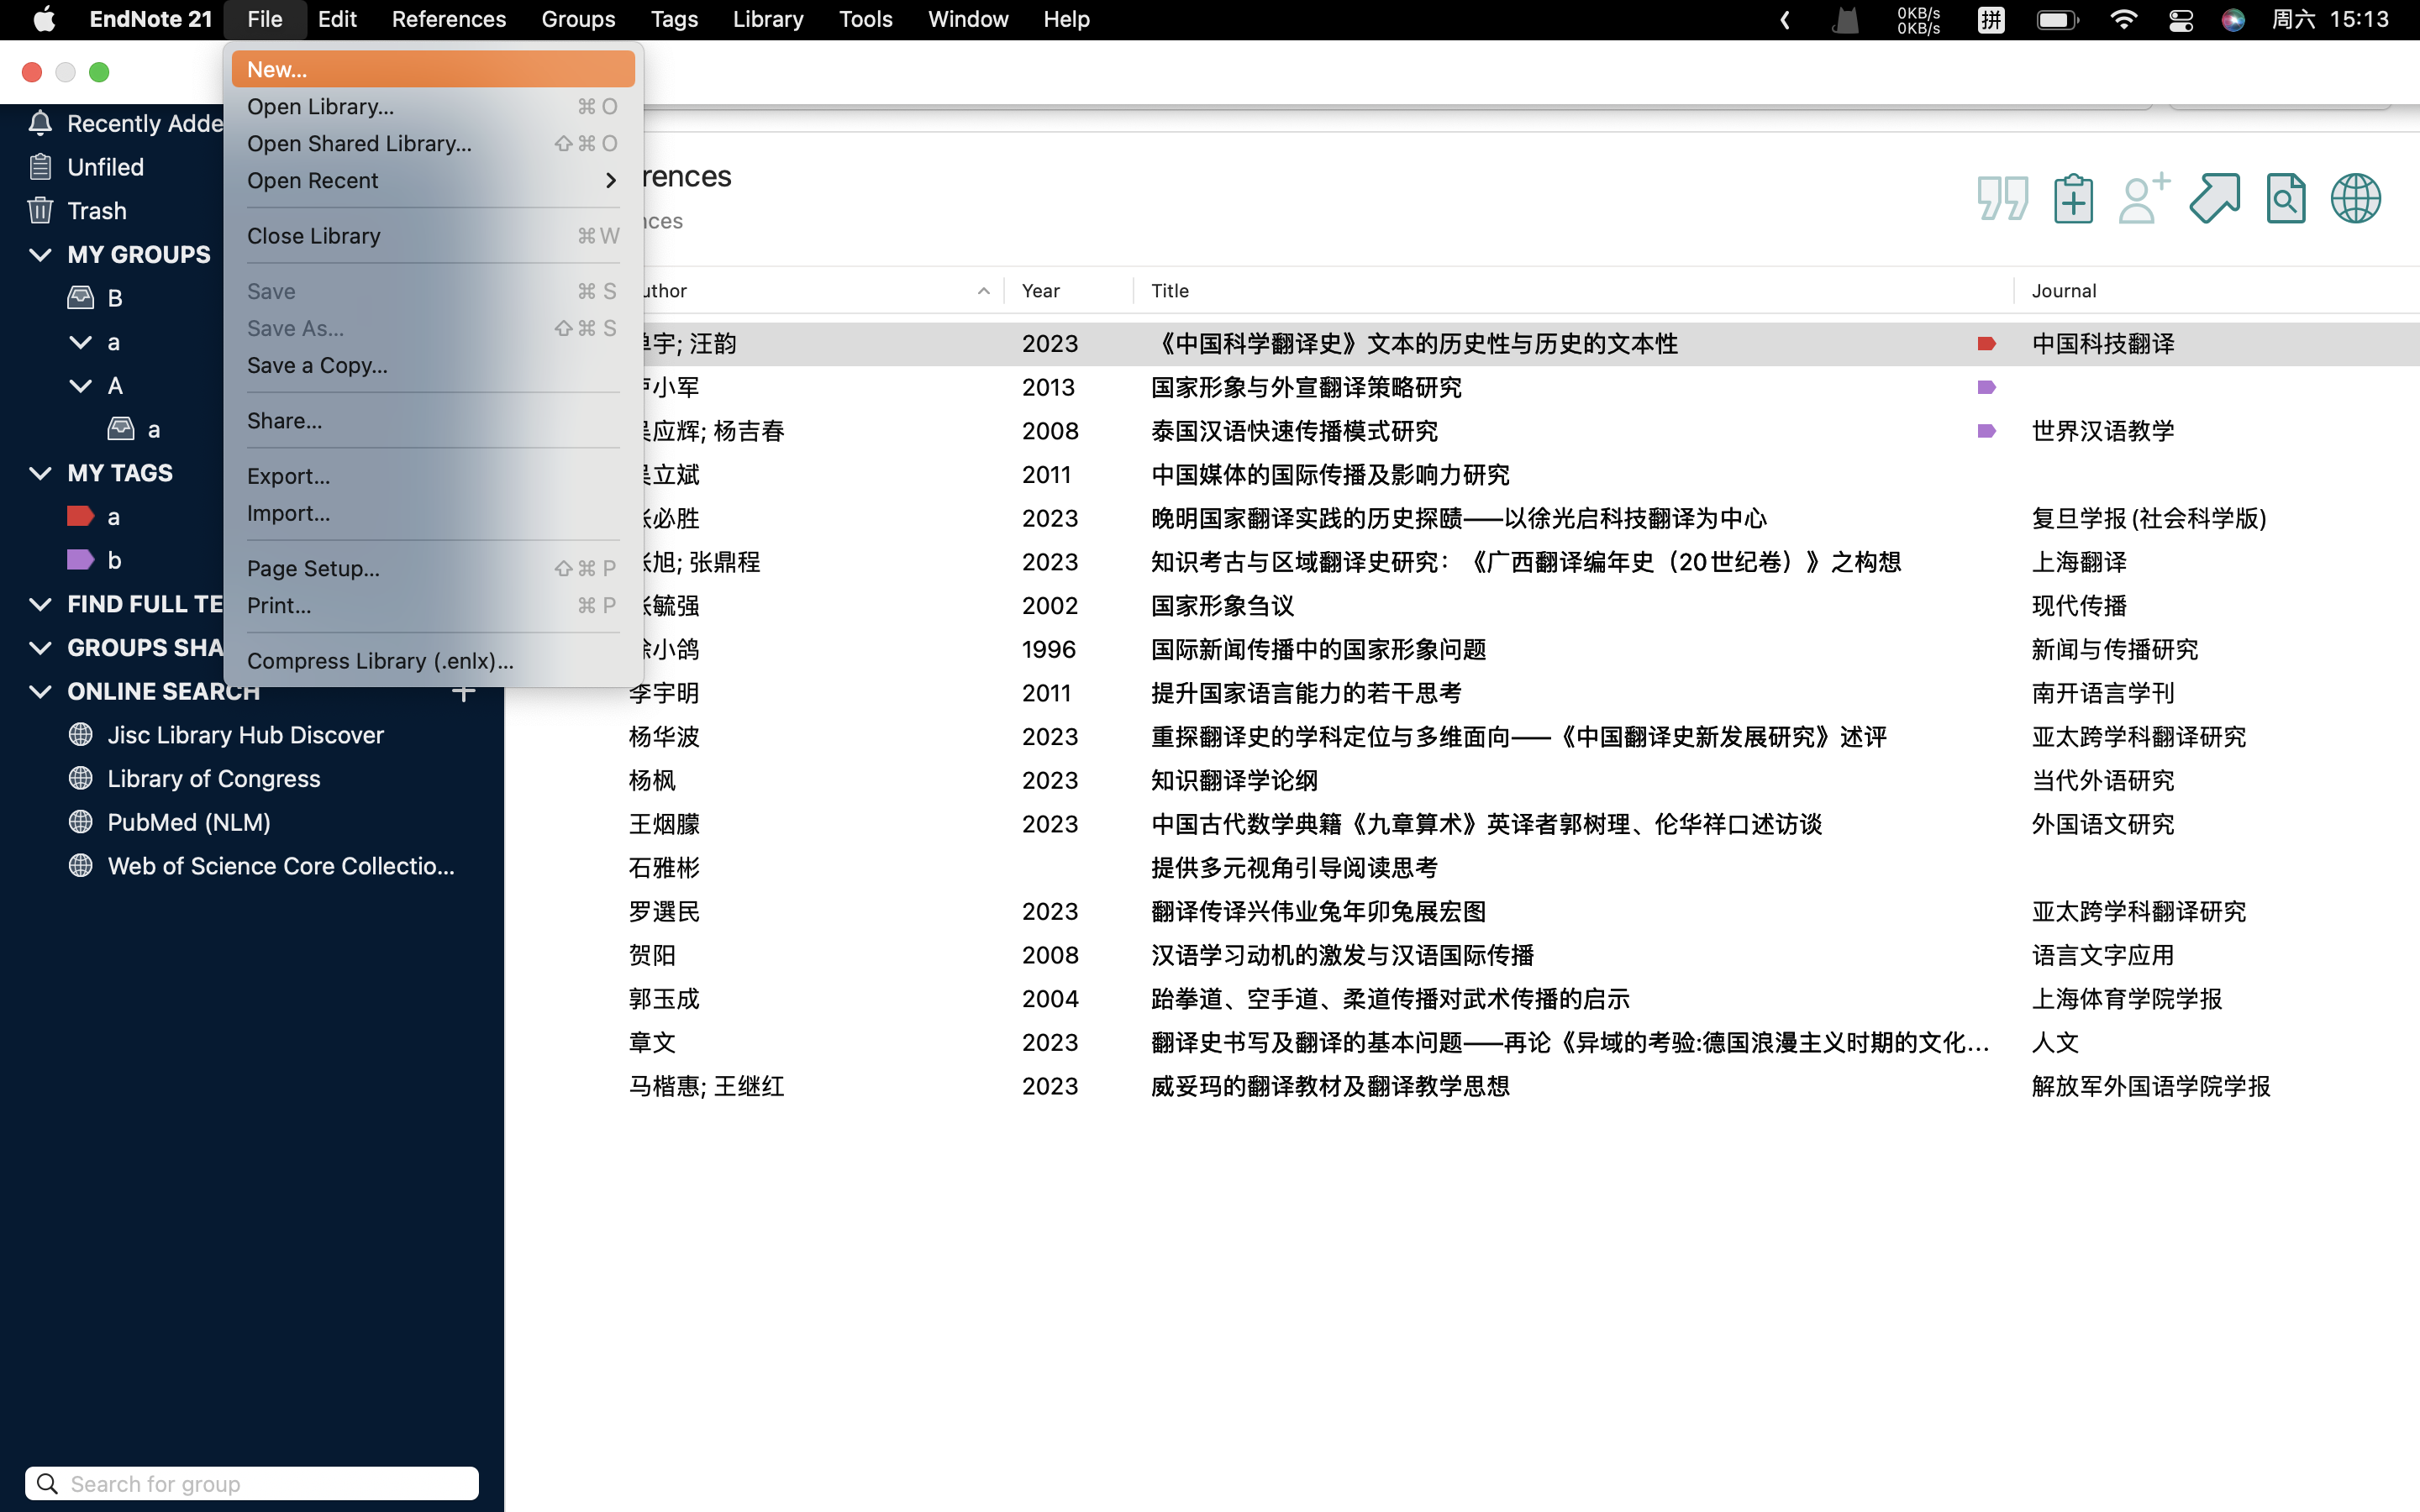The width and height of the screenshot is (2420, 1512).
Task: Select the Unfiled references group
Action: (x=105, y=167)
